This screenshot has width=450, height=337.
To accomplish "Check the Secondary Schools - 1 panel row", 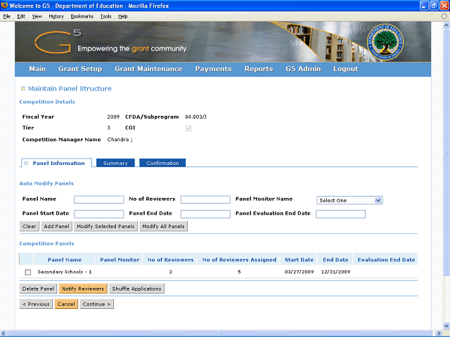I will pos(28,272).
